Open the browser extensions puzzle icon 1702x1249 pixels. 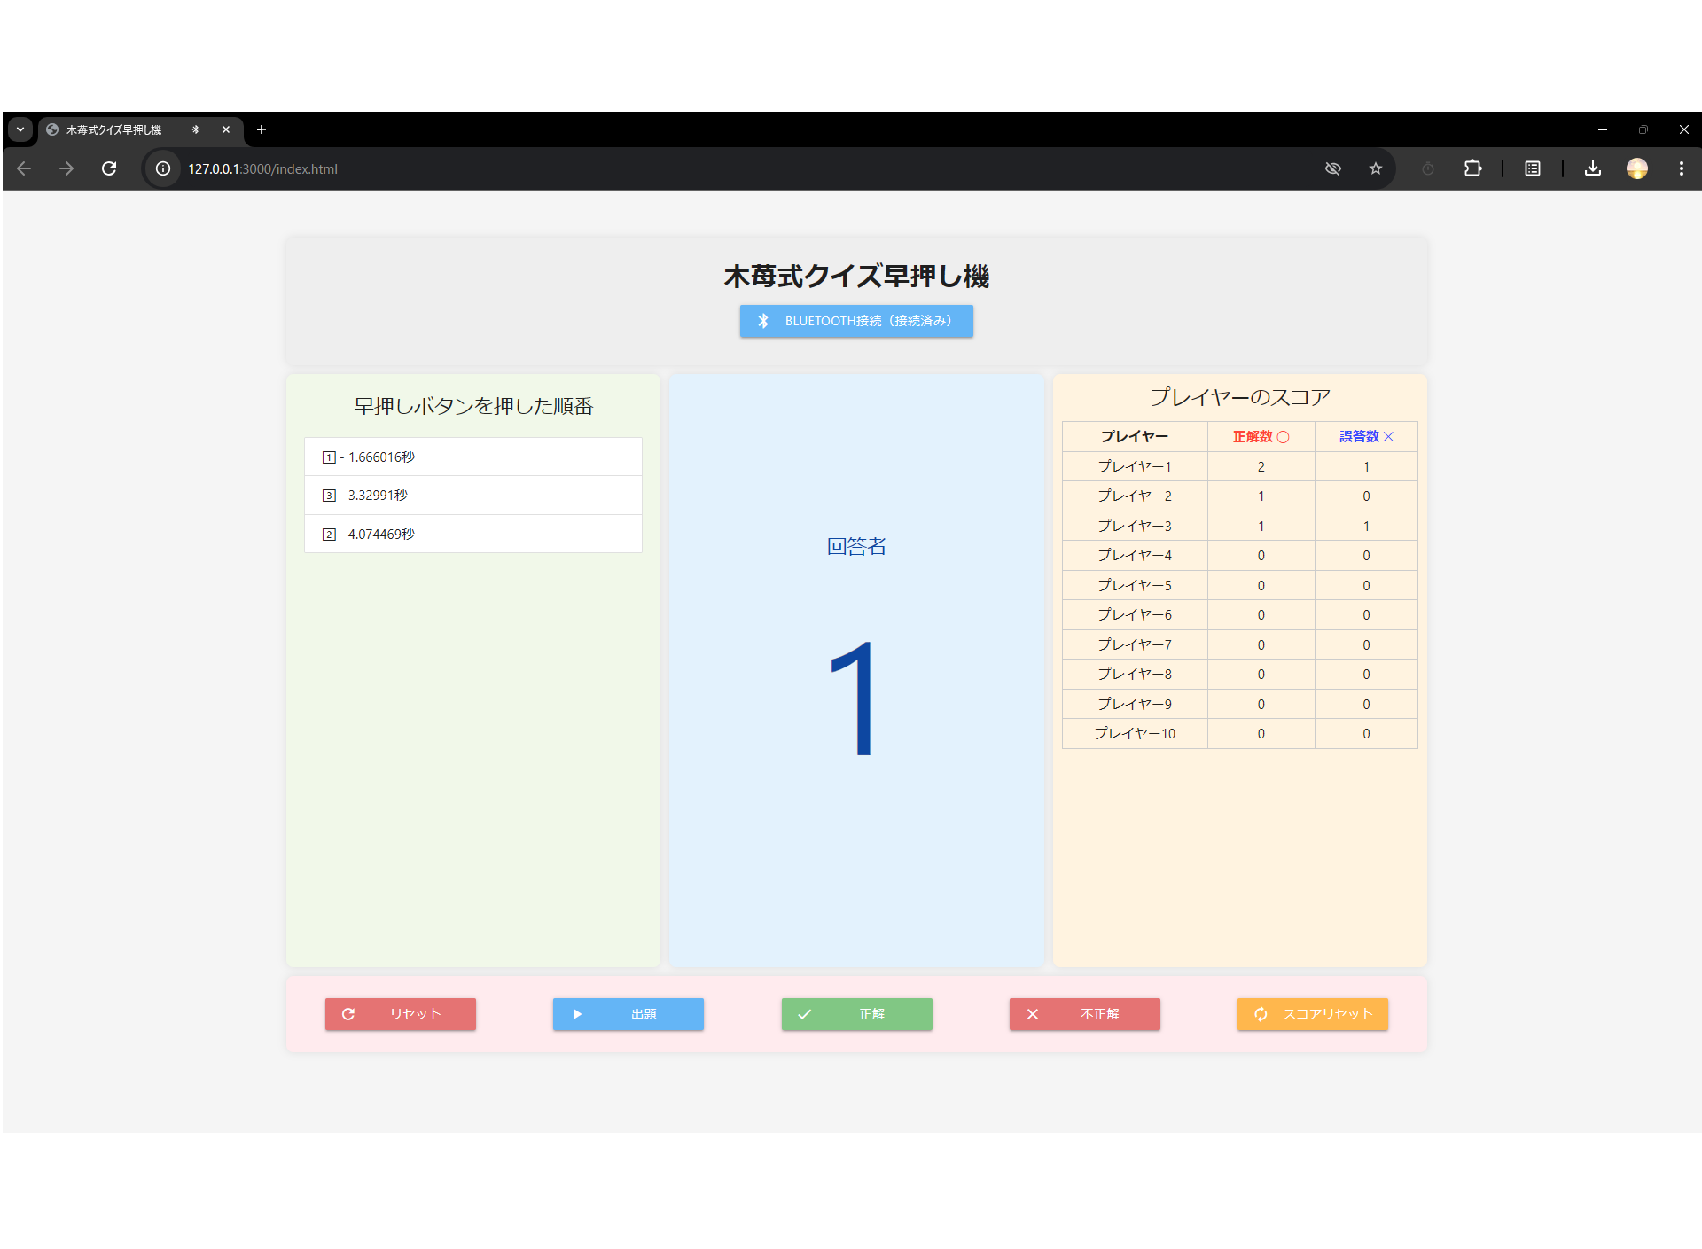coord(1472,168)
